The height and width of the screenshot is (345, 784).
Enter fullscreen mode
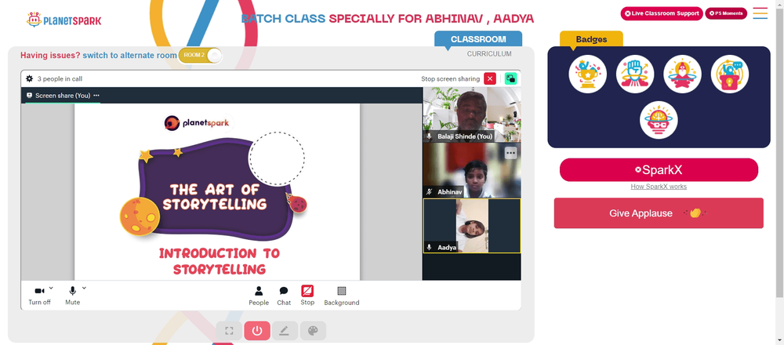(x=229, y=331)
